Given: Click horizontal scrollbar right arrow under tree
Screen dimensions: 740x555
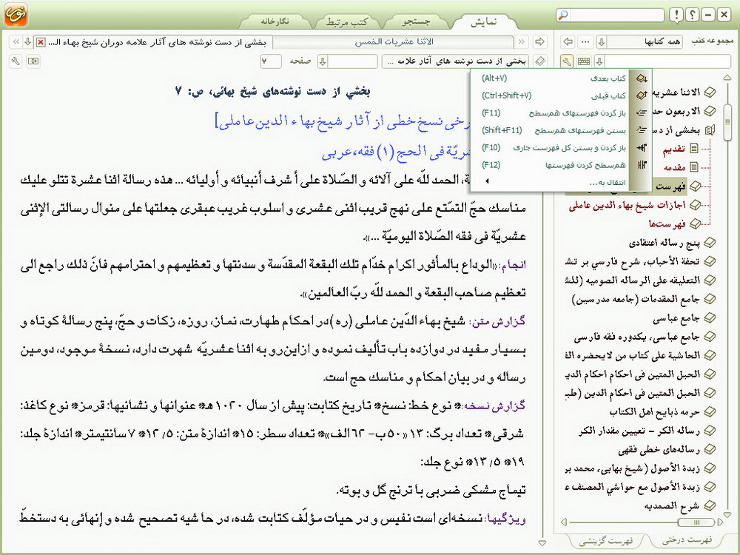Looking at the screenshot, I should (720, 522).
